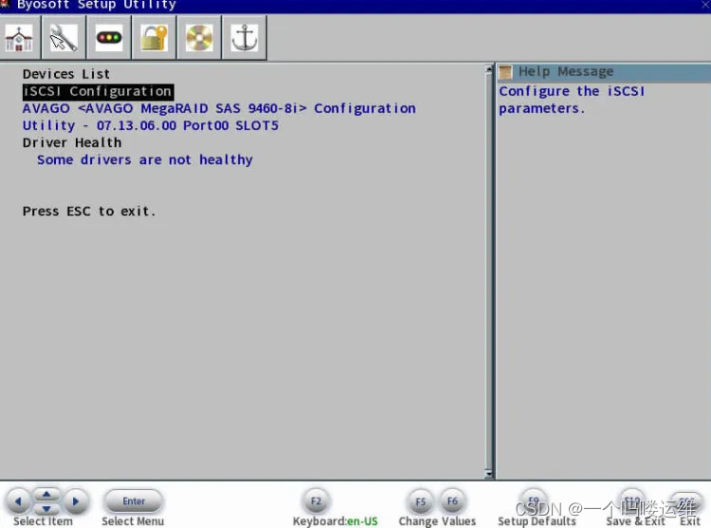The height and width of the screenshot is (528, 711).
Task: Open the traffic light tab icon
Action: [x=109, y=38]
